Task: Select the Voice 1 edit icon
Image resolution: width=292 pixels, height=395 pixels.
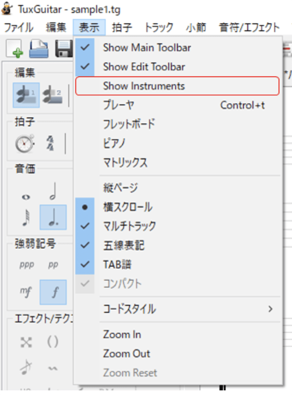Action: tap(26, 95)
